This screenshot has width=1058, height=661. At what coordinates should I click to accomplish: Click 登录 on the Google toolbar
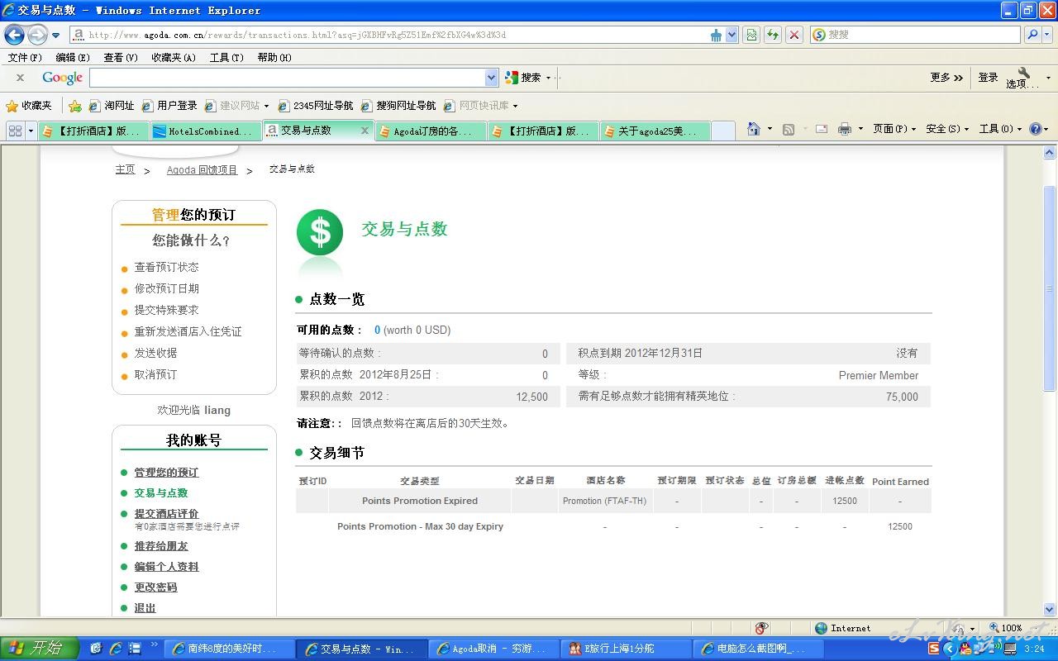pos(988,78)
